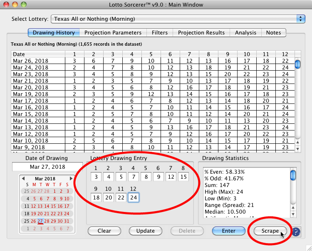Click entry field 8 containing 15
Screen dimensions: 312x251
tap(183, 177)
